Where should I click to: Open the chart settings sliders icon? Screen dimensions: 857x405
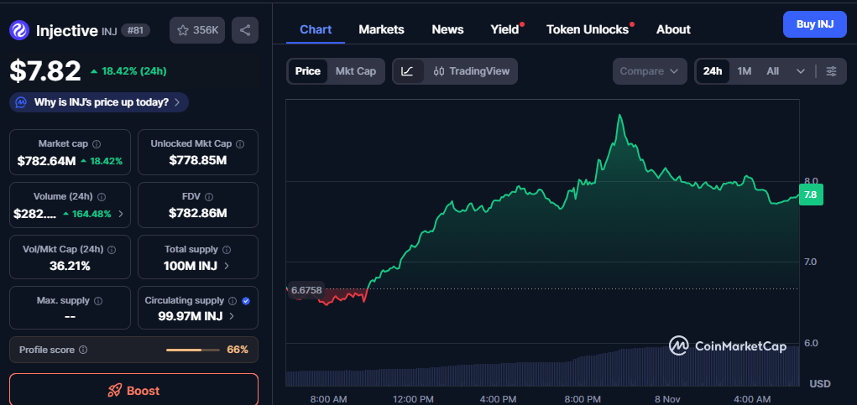(831, 71)
